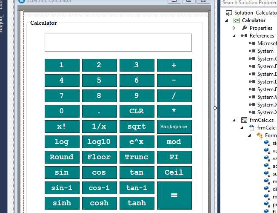Image resolution: width=277 pixels, height=213 pixels.
Task: Click the decimal point button
Action: [100, 111]
